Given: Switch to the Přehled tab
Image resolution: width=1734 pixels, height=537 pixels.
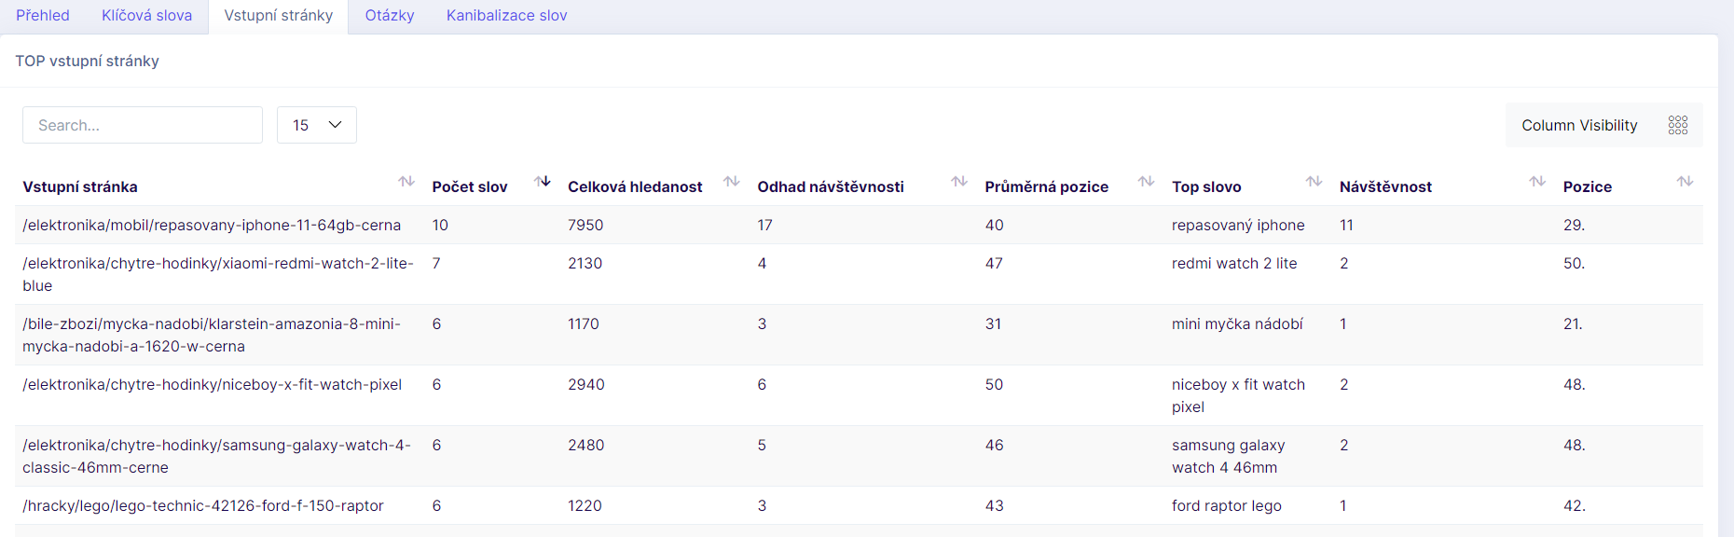Looking at the screenshot, I should pyautogui.click(x=43, y=15).
